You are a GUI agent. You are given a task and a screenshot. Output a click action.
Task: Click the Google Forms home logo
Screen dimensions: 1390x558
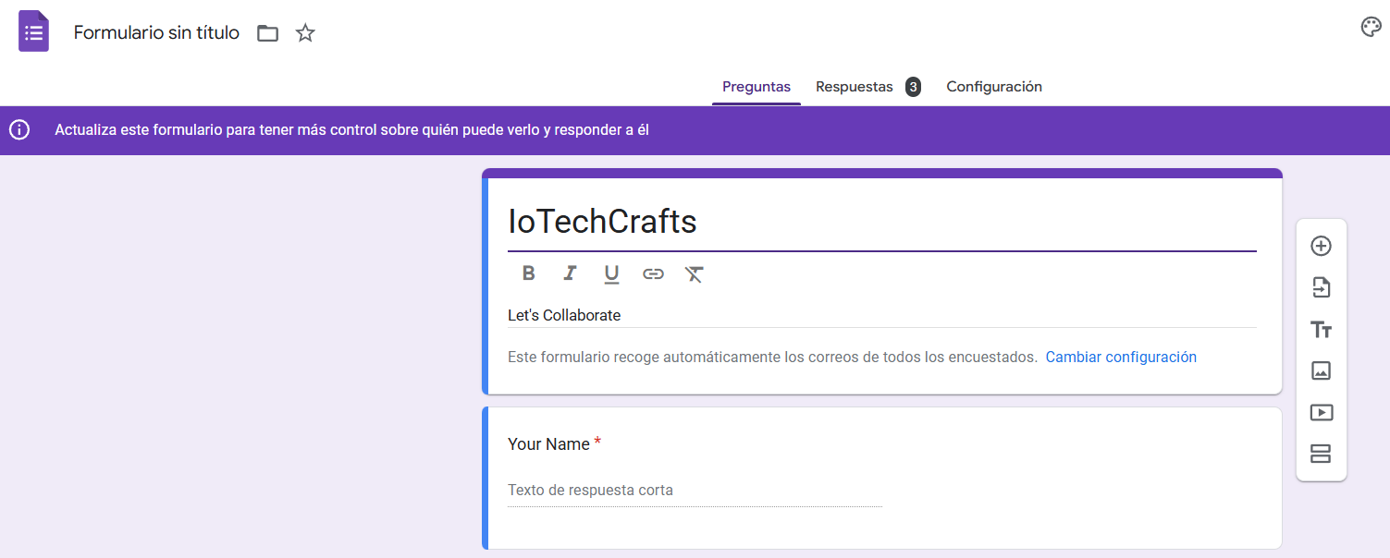pyautogui.click(x=33, y=32)
